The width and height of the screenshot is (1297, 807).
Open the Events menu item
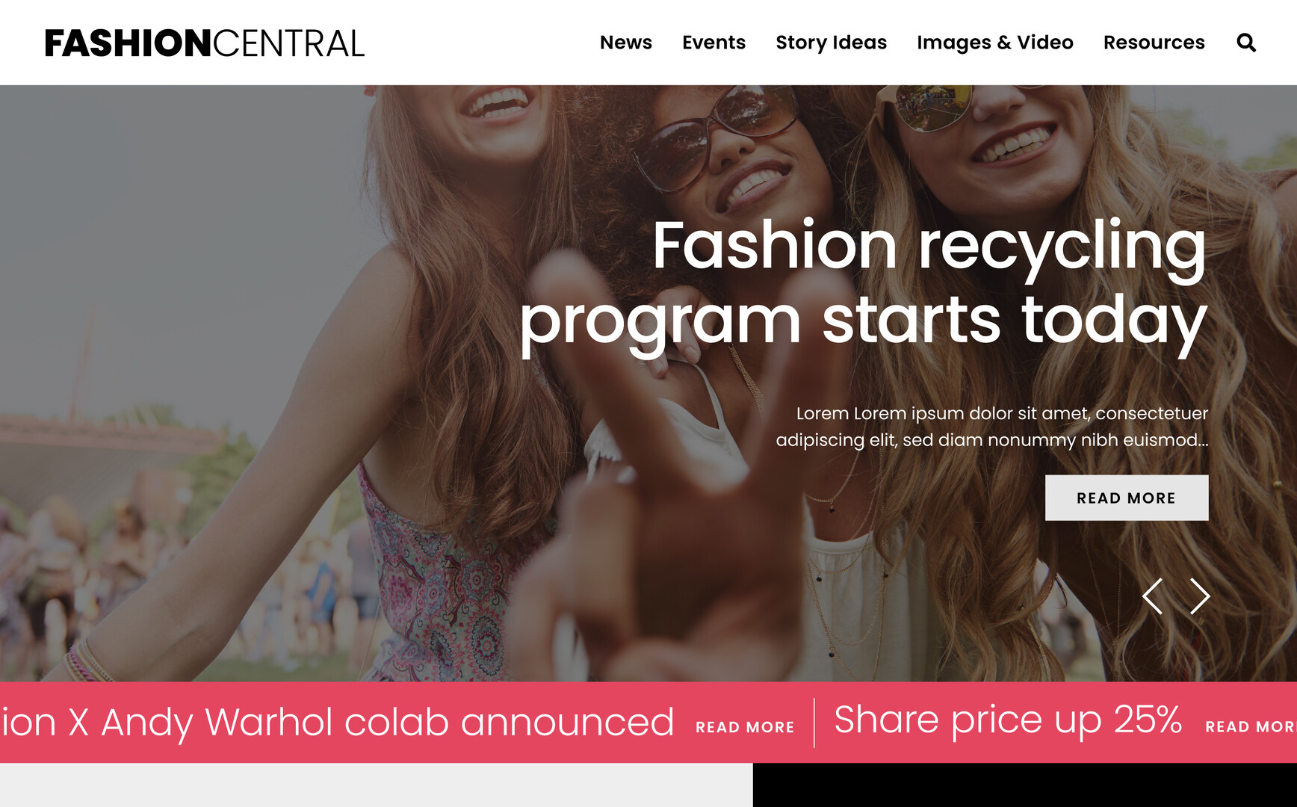pyautogui.click(x=713, y=43)
